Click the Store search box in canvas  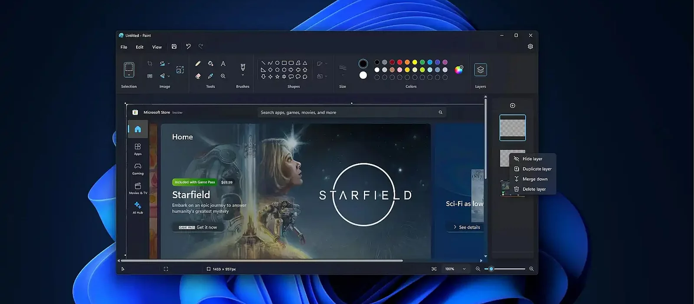[x=352, y=112]
